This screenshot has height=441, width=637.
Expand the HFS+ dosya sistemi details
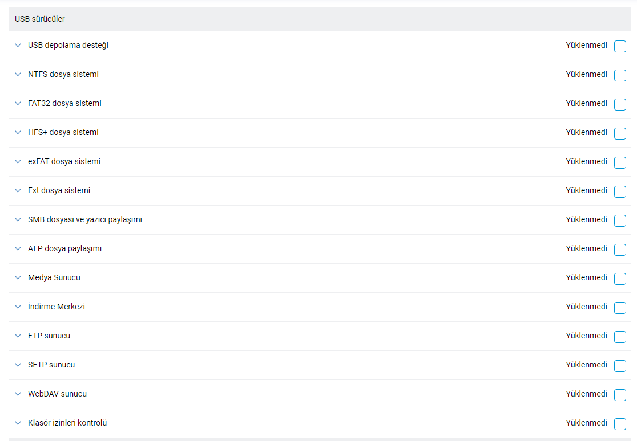[18, 132]
